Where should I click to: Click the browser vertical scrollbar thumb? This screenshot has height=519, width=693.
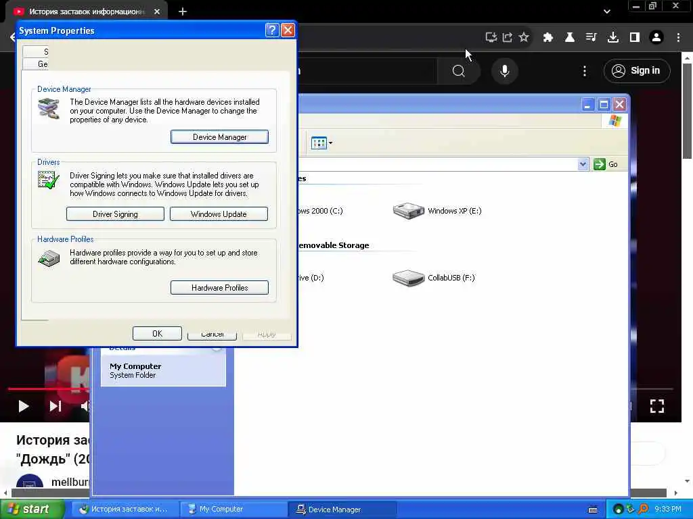pyautogui.click(x=687, y=112)
